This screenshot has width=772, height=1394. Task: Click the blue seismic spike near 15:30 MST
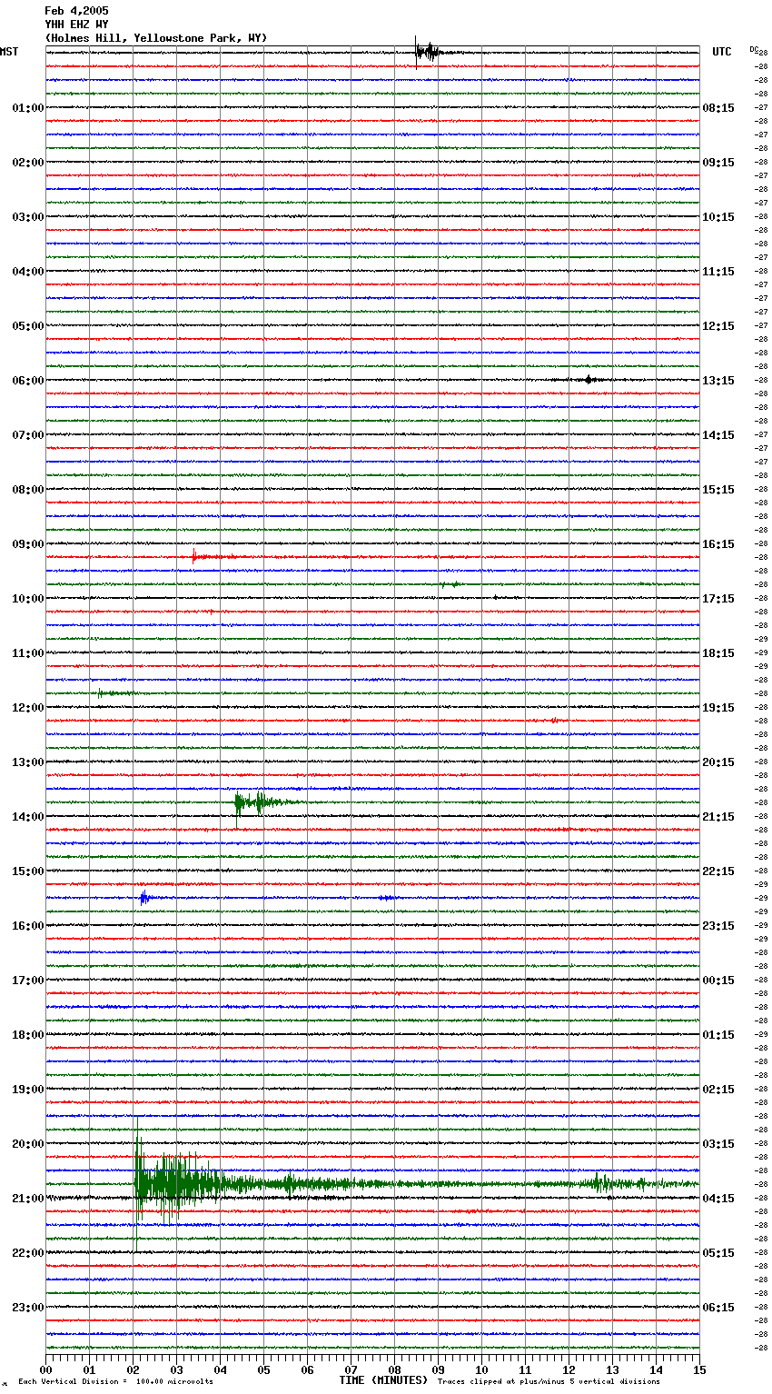point(144,898)
